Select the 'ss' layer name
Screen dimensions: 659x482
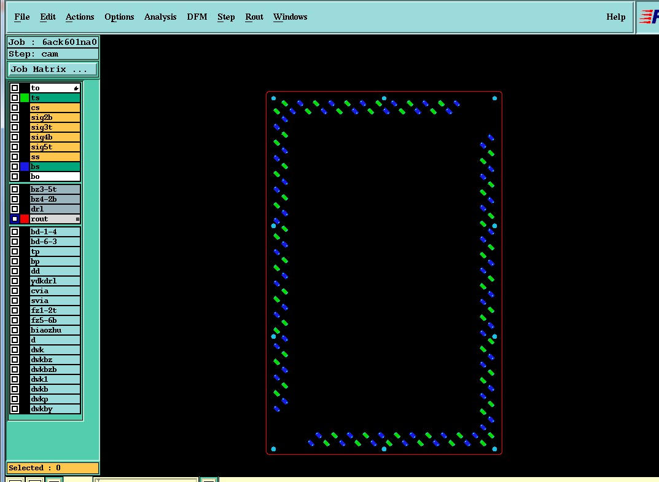pyautogui.click(x=55, y=157)
